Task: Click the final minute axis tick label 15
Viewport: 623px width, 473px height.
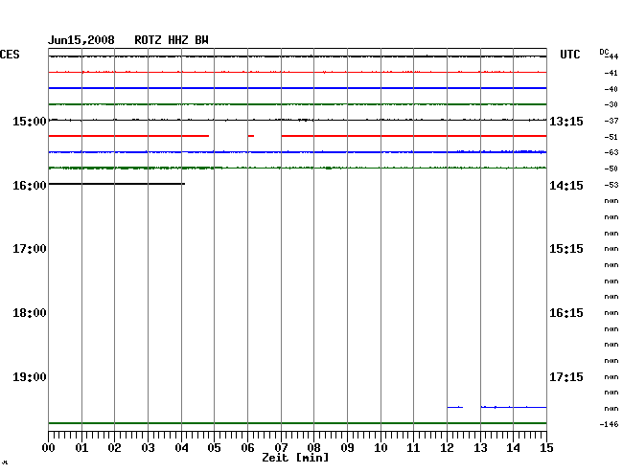Action: pyautogui.click(x=546, y=448)
